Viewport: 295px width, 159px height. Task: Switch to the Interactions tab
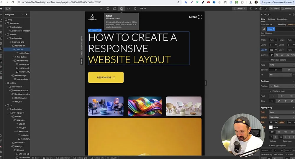[x=282, y=19]
